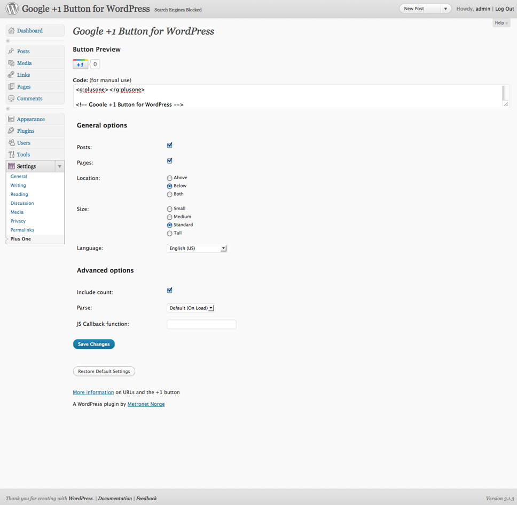The image size is (517, 505).
Task: Collapse the Settings menu arrow
Action: point(59,166)
